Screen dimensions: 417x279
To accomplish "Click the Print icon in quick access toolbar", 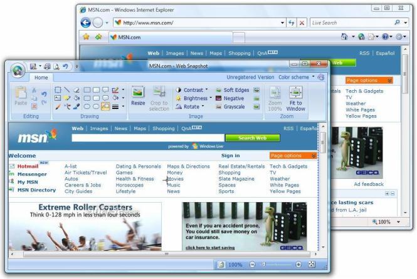I will pyautogui.click(x=47, y=66).
